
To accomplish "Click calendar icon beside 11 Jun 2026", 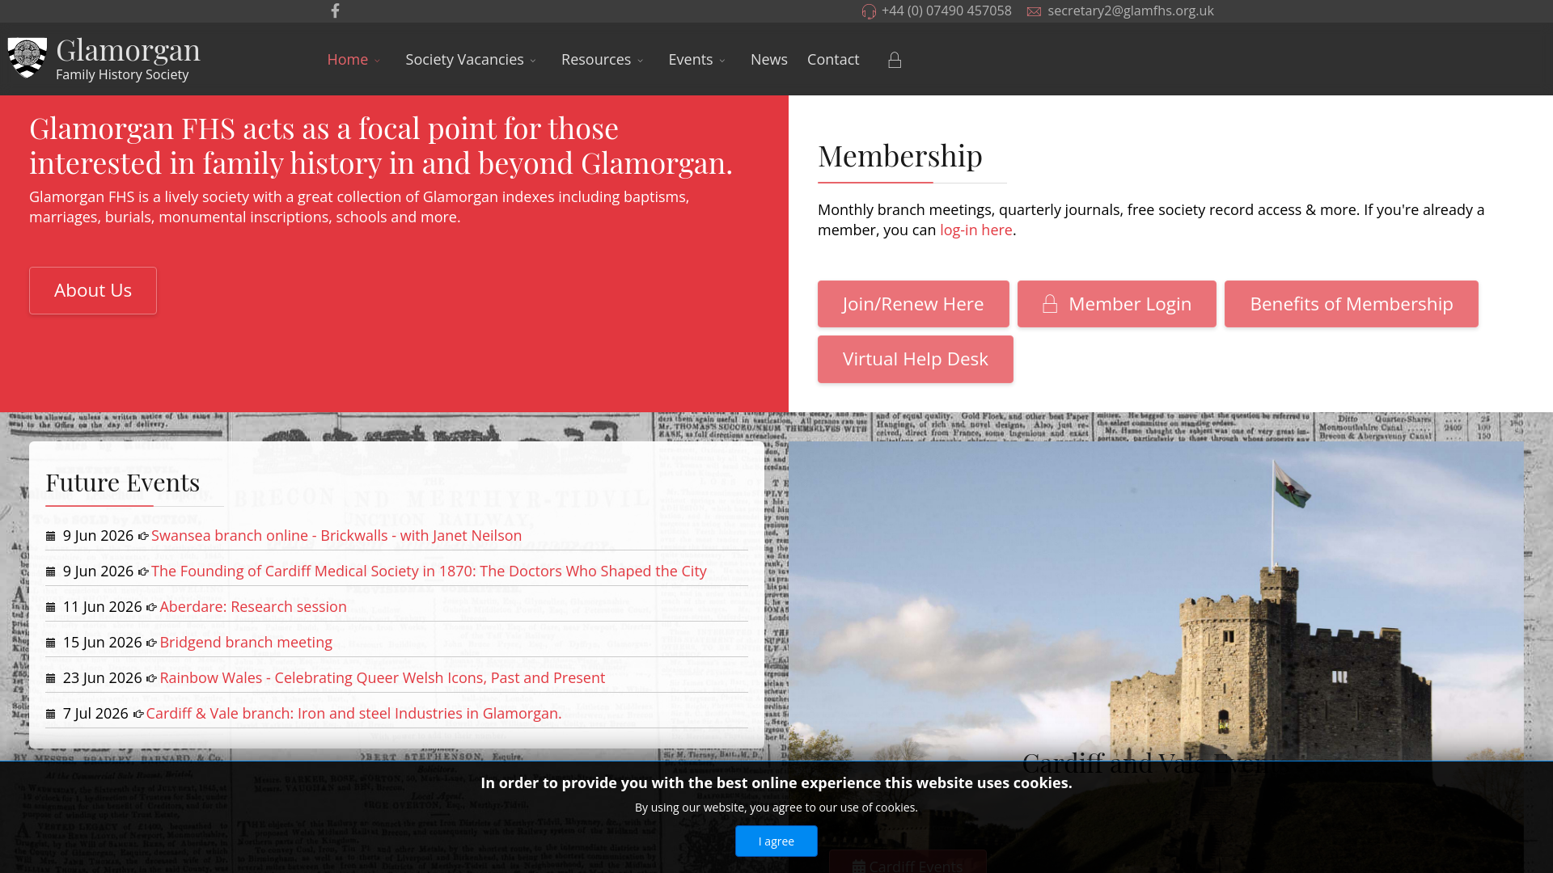I will 50,607.
